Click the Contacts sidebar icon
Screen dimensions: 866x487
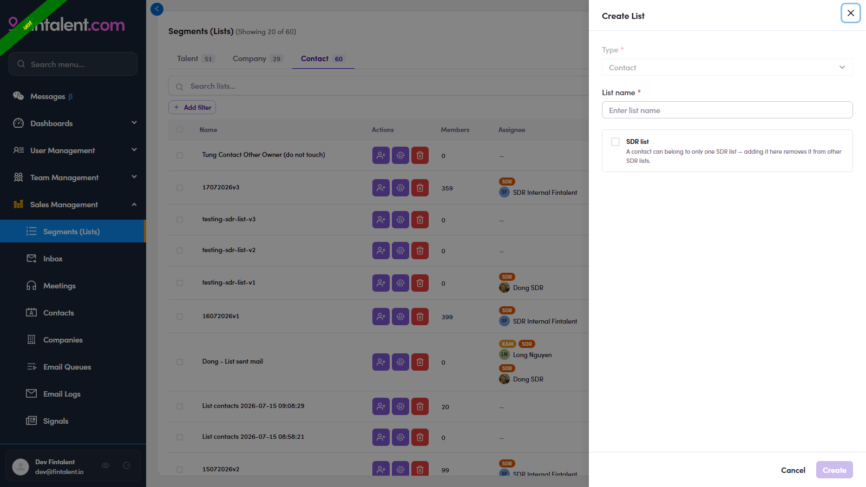coord(31,312)
